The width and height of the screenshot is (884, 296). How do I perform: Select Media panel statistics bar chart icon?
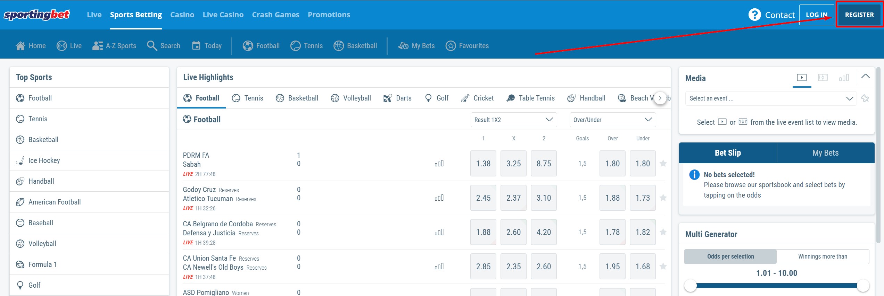tap(844, 78)
